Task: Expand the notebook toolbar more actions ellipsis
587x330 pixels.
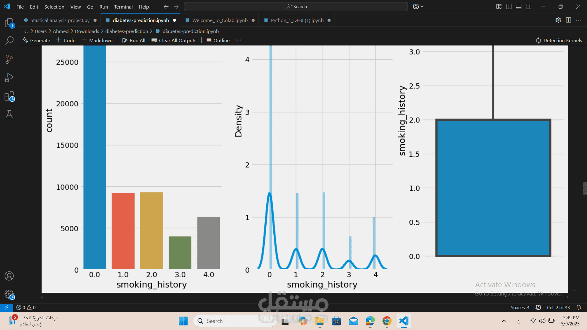Action: pyautogui.click(x=238, y=40)
